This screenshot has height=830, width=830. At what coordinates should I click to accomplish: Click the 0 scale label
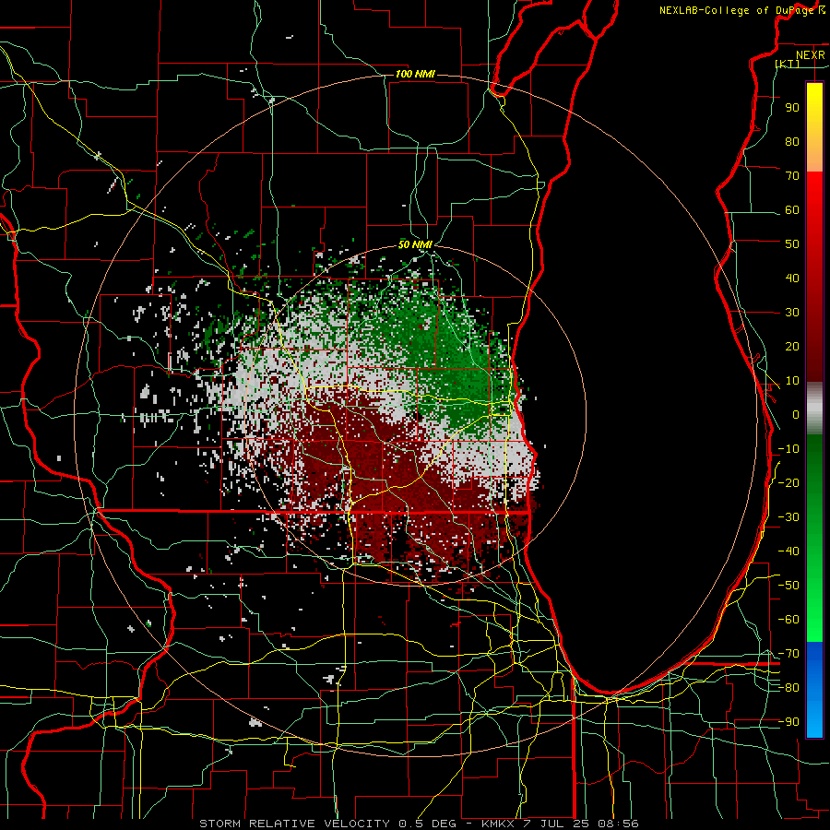coord(796,414)
